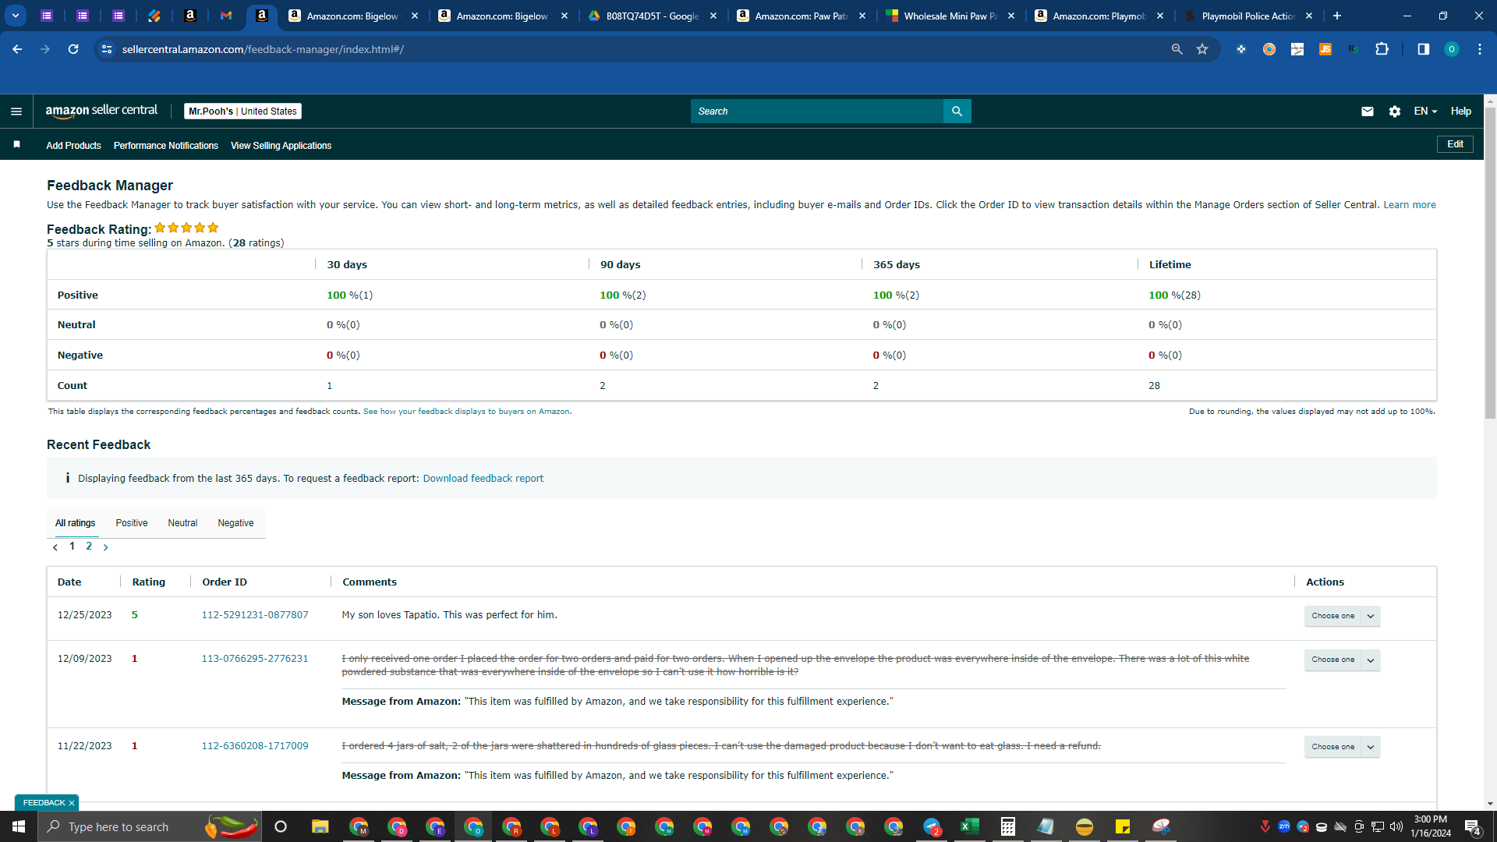The height and width of the screenshot is (842, 1497).
Task: Click the zoom magnifier in address bar
Action: [1177, 49]
